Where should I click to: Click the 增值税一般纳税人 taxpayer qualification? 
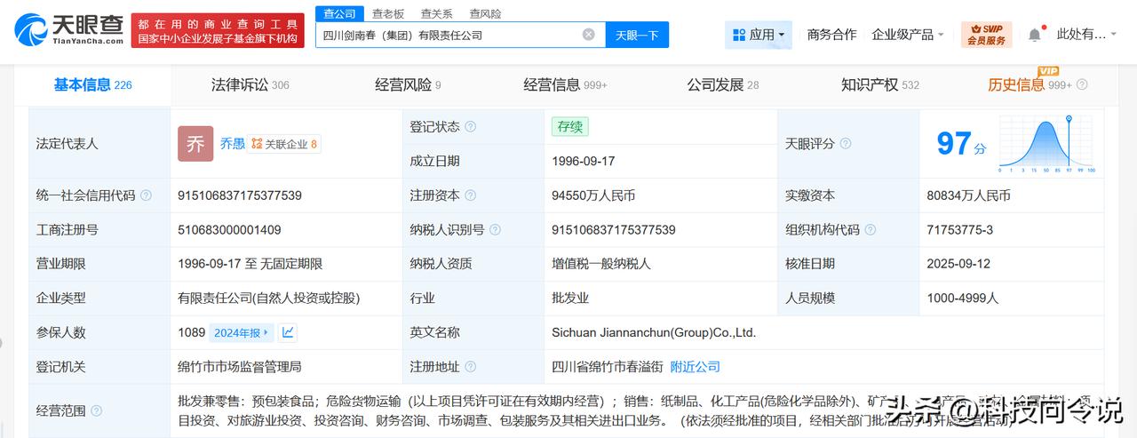coord(601,264)
